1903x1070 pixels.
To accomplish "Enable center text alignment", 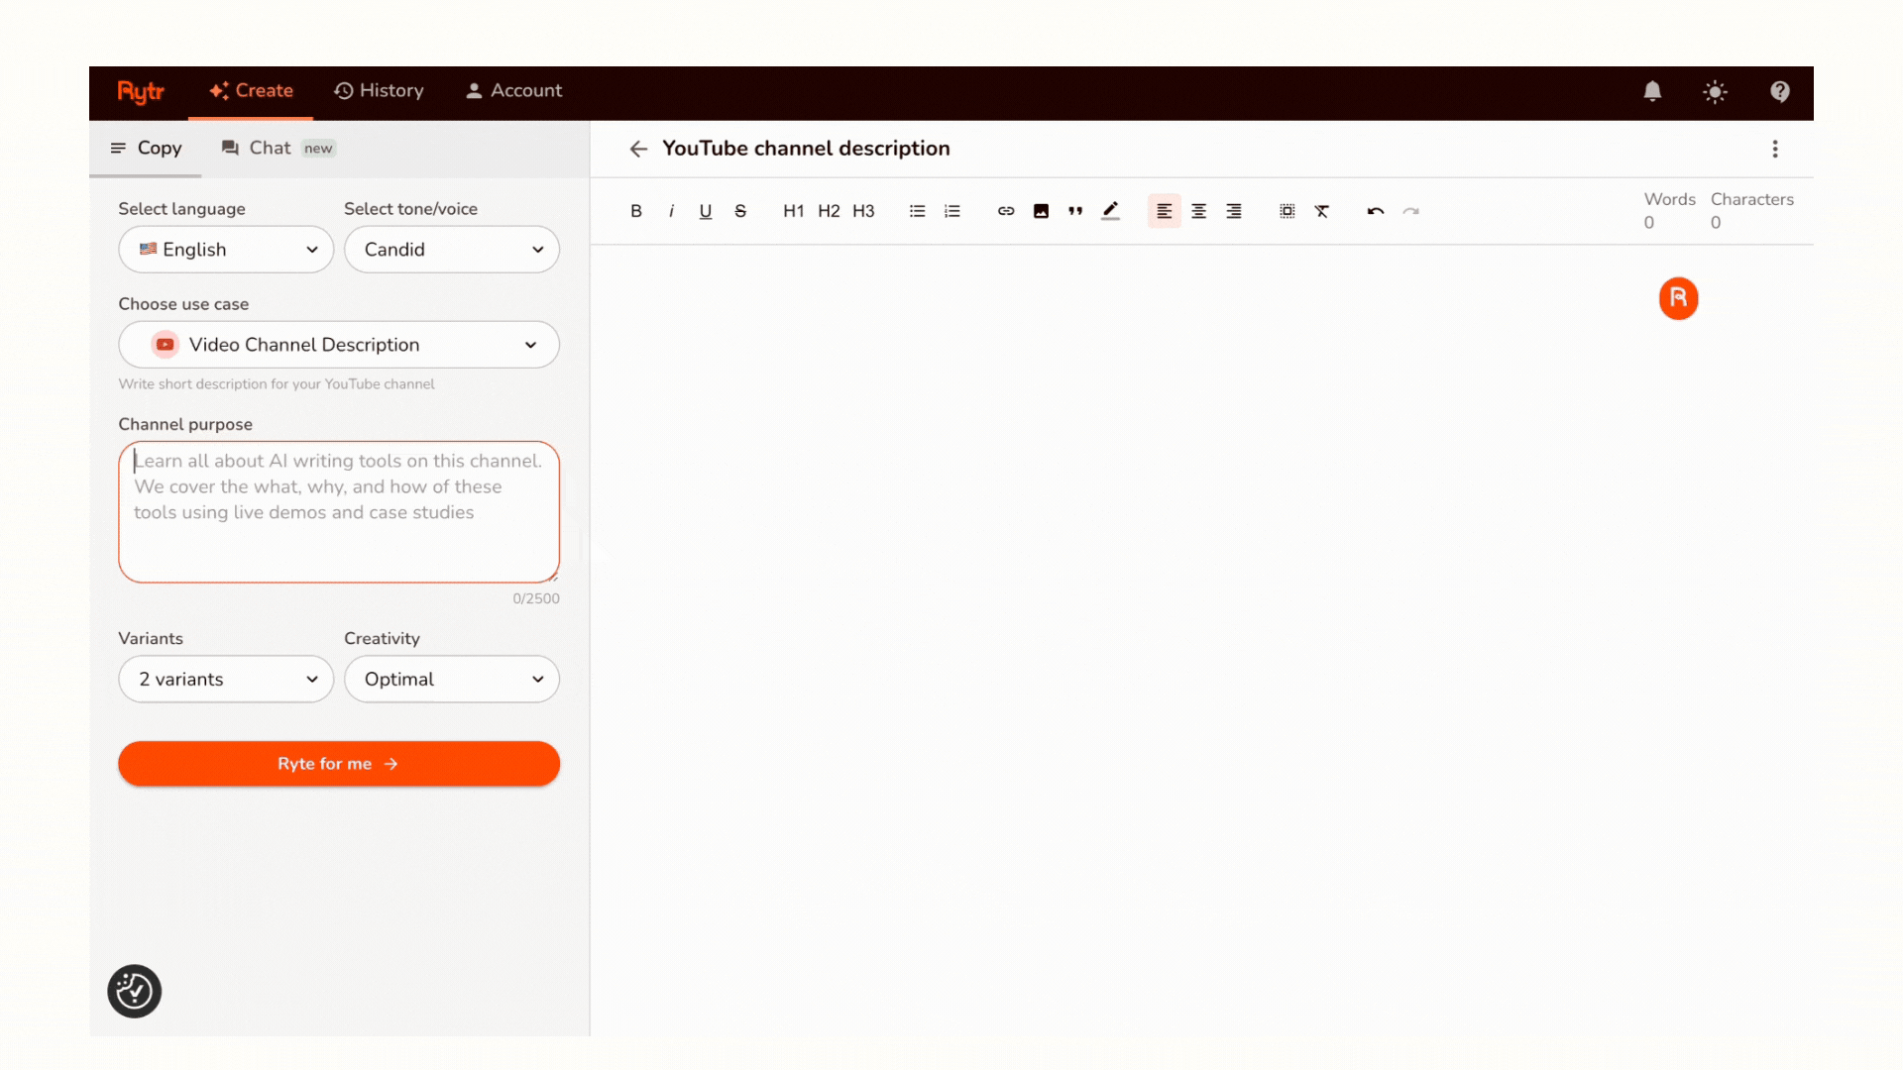I will pyautogui.click(x=1199, y=211).
